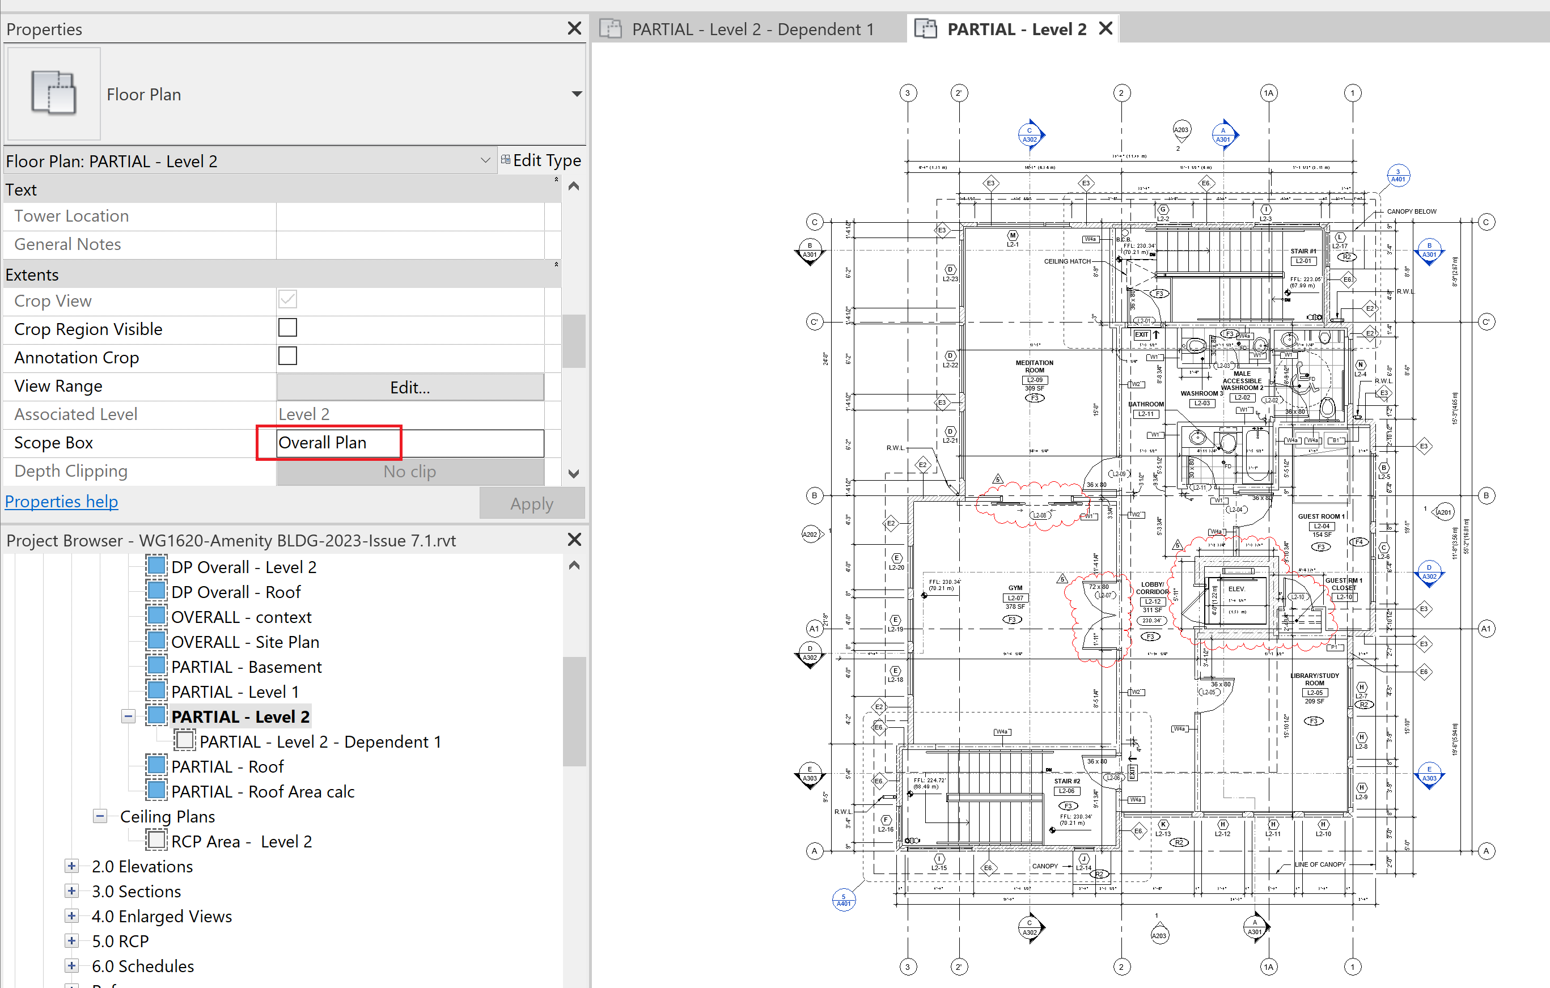Click the dependent view icon for PARTIAL - Level 2 - Dependent 1
1550x988 pixels.
[x=184, y=740]
